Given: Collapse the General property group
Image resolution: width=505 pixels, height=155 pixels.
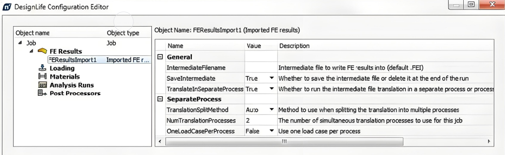Looking at the screenshot, I should click(160, 57).
